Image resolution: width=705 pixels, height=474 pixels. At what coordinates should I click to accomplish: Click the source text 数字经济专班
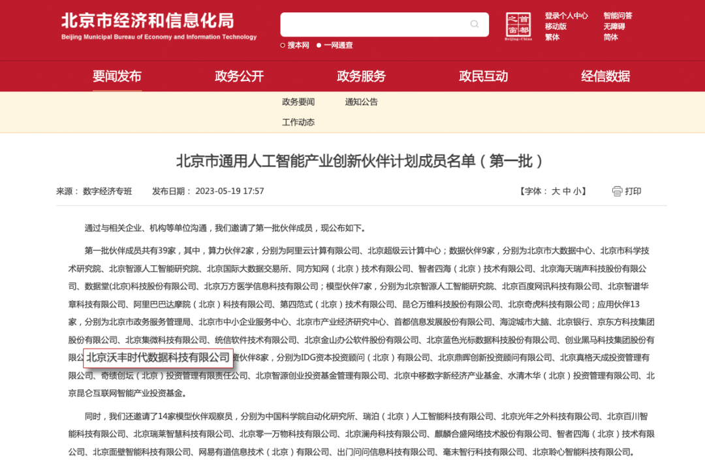pyautogui.click(x=108, y=191)
